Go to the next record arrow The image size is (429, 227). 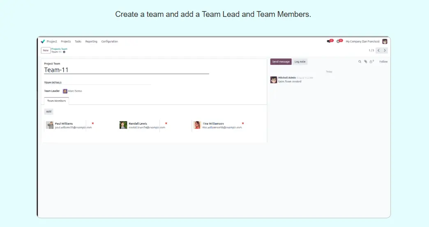pos(385,51)
